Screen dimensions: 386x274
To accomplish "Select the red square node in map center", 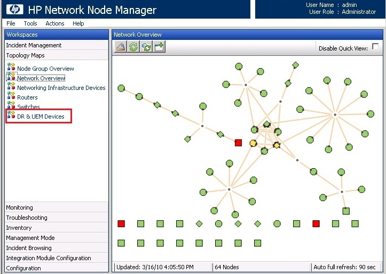I will (x=239, y=143).
